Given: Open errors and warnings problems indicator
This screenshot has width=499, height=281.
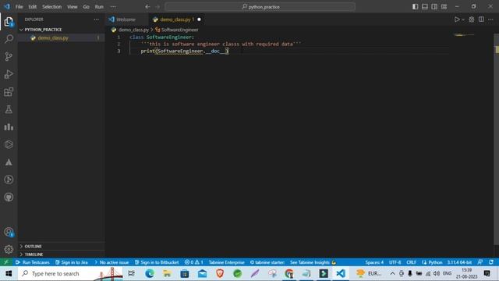Looking at the screenshot, I should pyautogui.click(x=193, y=262).
